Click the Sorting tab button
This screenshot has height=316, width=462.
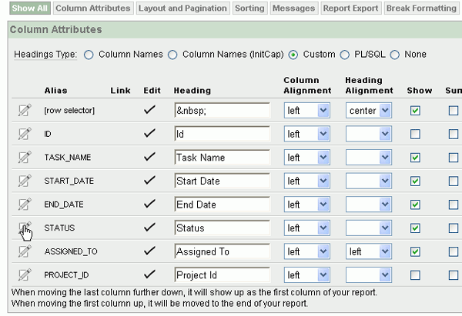[250, 8]
